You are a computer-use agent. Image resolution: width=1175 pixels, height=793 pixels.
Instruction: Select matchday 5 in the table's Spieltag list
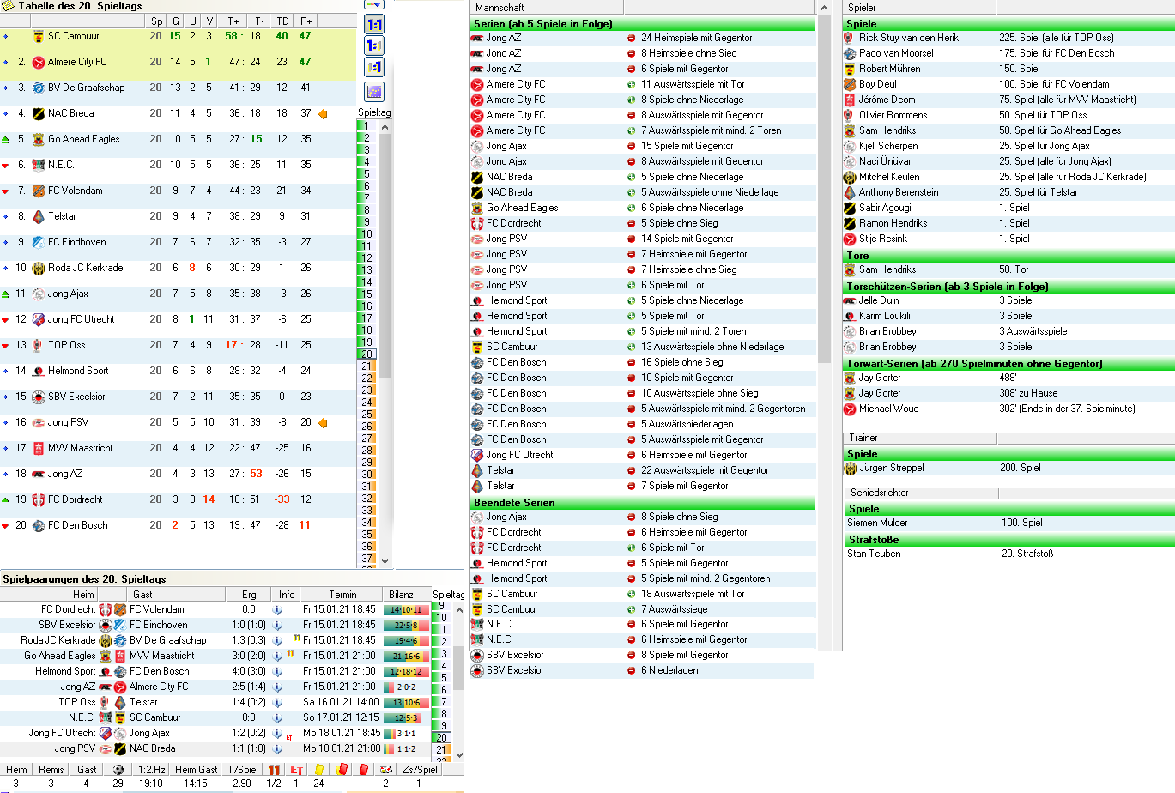pos(366,173)
